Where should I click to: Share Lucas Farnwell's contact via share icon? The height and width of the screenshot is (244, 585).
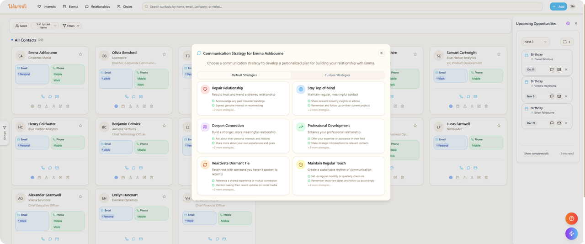(x=465, y=178)
